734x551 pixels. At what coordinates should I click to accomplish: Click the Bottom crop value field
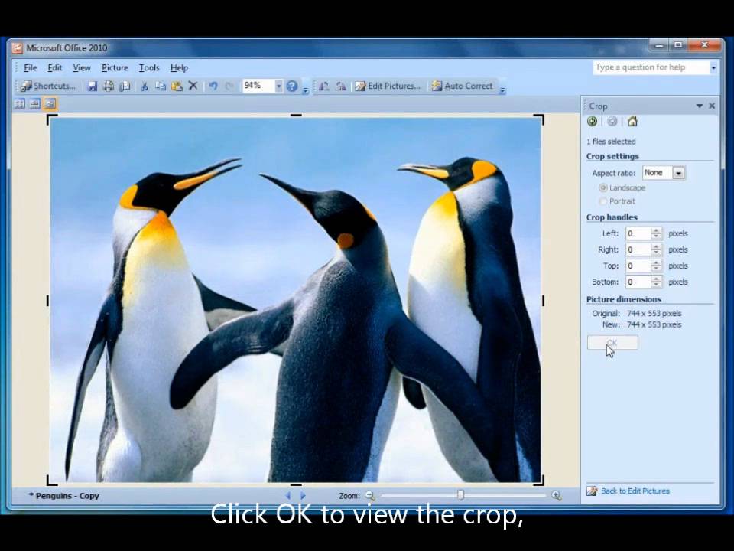point(638,282)
